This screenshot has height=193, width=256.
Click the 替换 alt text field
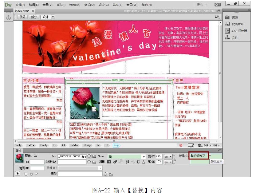(199, 156)
